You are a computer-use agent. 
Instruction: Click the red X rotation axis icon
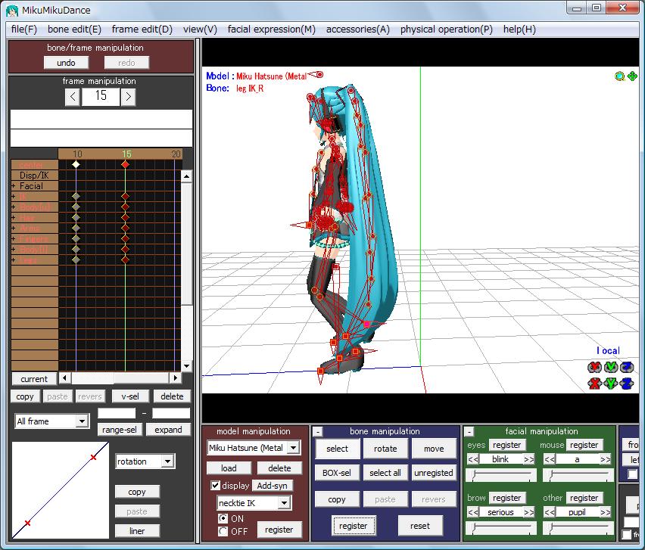[594, 367]
